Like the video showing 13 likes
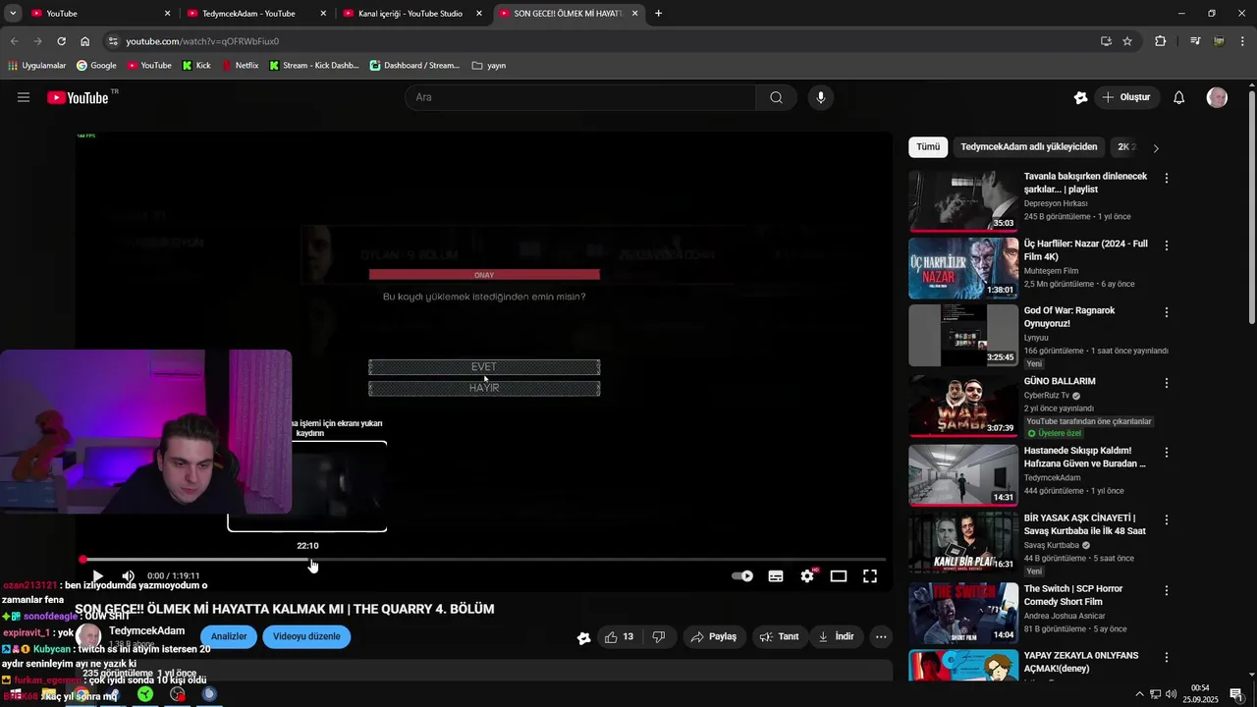The height and width of the screenshot is (707, 1257). click(x=619, y=636)
